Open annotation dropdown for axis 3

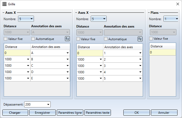coord(140,66)
